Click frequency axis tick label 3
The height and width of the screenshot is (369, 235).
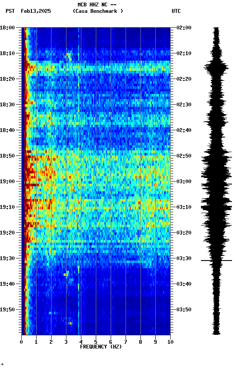pyautogui.click(x=66, y=342)
